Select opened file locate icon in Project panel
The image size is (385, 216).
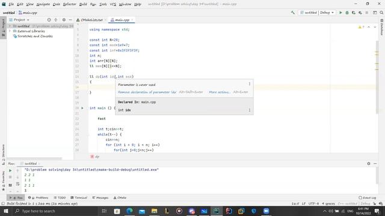click(49, 20)
